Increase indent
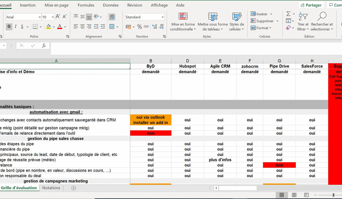Screen dimensions: 342x199 pyautogui.click(x=103, y=26)
